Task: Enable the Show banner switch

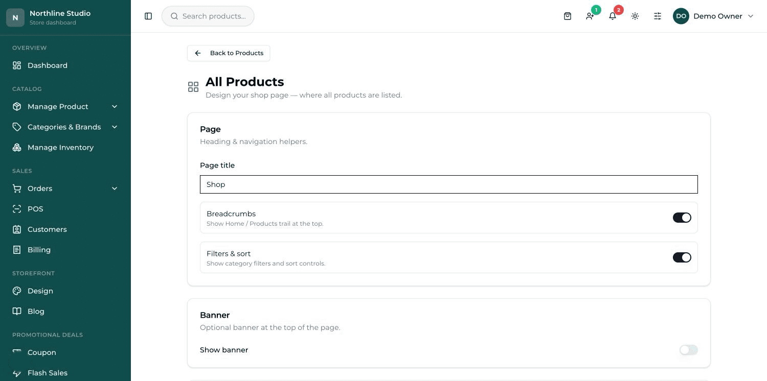Action: pos(689,350)
